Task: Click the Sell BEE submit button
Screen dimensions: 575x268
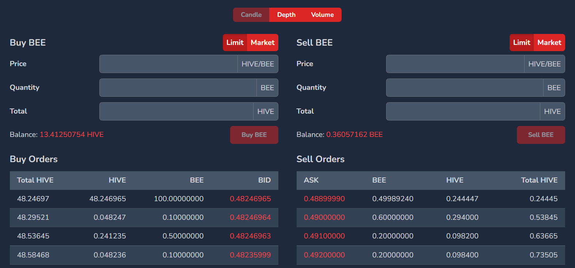Action: [541, 135]
